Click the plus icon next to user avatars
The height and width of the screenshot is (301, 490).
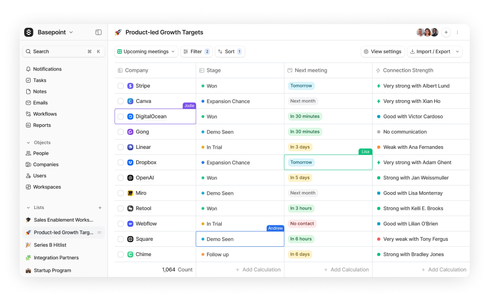tap(446, 32)
